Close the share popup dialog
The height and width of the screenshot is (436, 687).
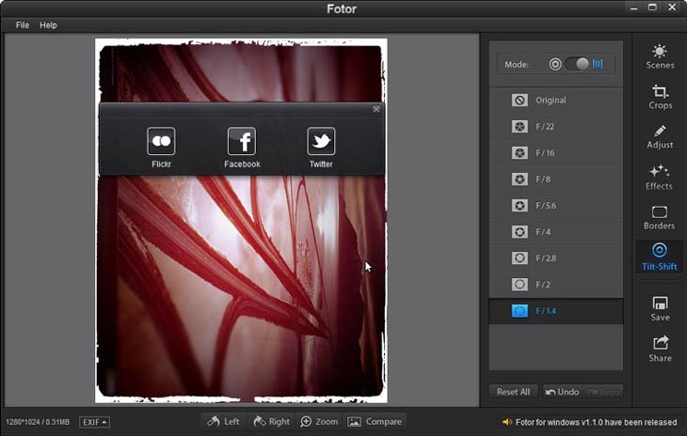click(376, 109)
